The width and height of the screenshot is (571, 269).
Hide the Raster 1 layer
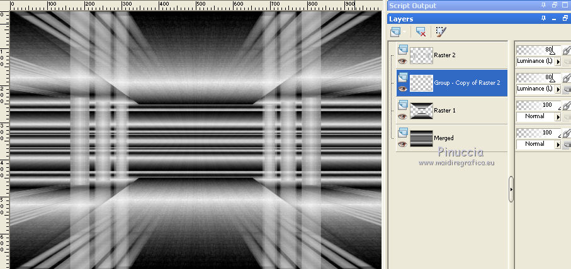(402, 117)
